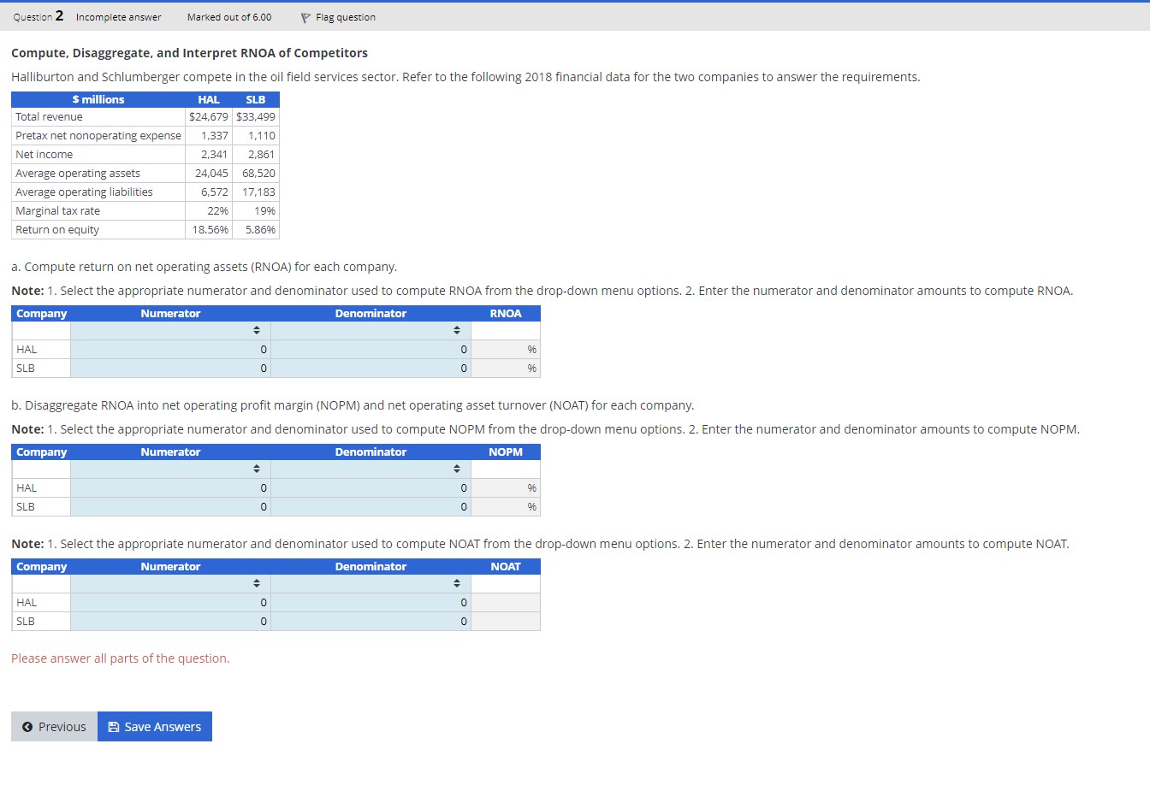Image resolution: width=1150 pixels, height=791 pixels.
Task: Open the NOAT Denominator dropdown selector
Action: pos(459,583)
